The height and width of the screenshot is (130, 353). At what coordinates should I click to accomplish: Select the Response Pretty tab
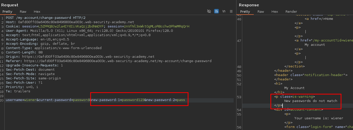(245, 11)
